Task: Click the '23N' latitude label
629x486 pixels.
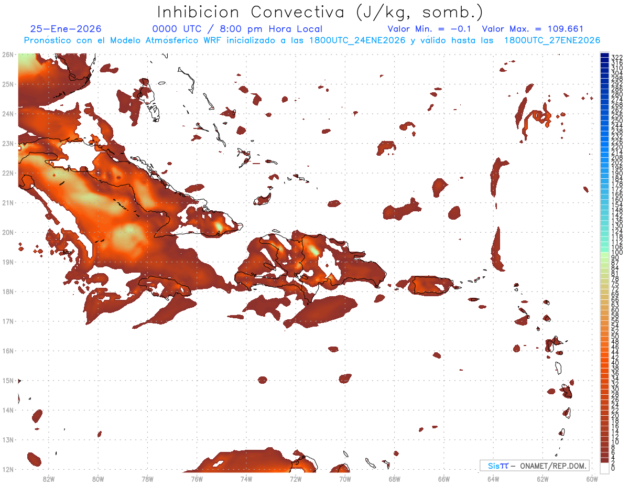Action: click(7, 143)
